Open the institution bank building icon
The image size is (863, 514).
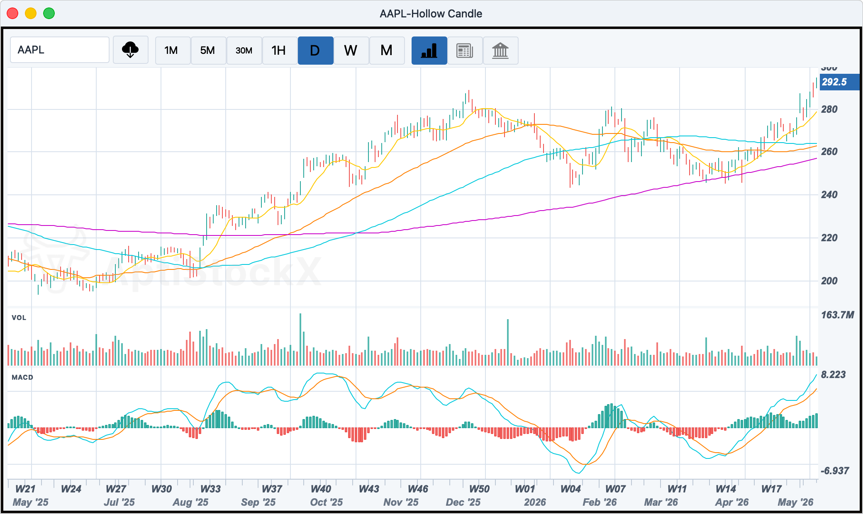coord(500,50)
